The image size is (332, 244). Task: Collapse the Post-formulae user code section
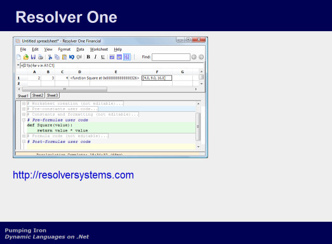(24, 142)
